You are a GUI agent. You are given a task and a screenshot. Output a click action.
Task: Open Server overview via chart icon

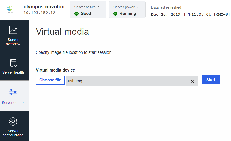tap(13, 30)
